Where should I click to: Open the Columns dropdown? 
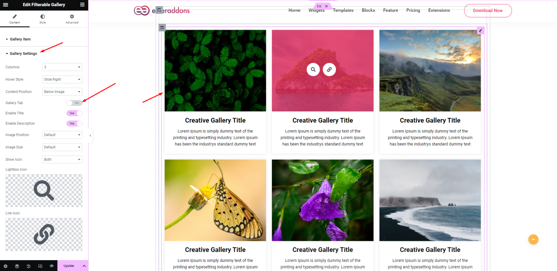62,67
